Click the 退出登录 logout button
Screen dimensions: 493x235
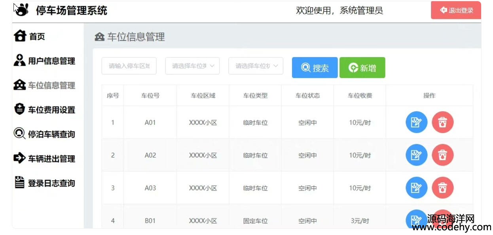(x=456, y=10)
